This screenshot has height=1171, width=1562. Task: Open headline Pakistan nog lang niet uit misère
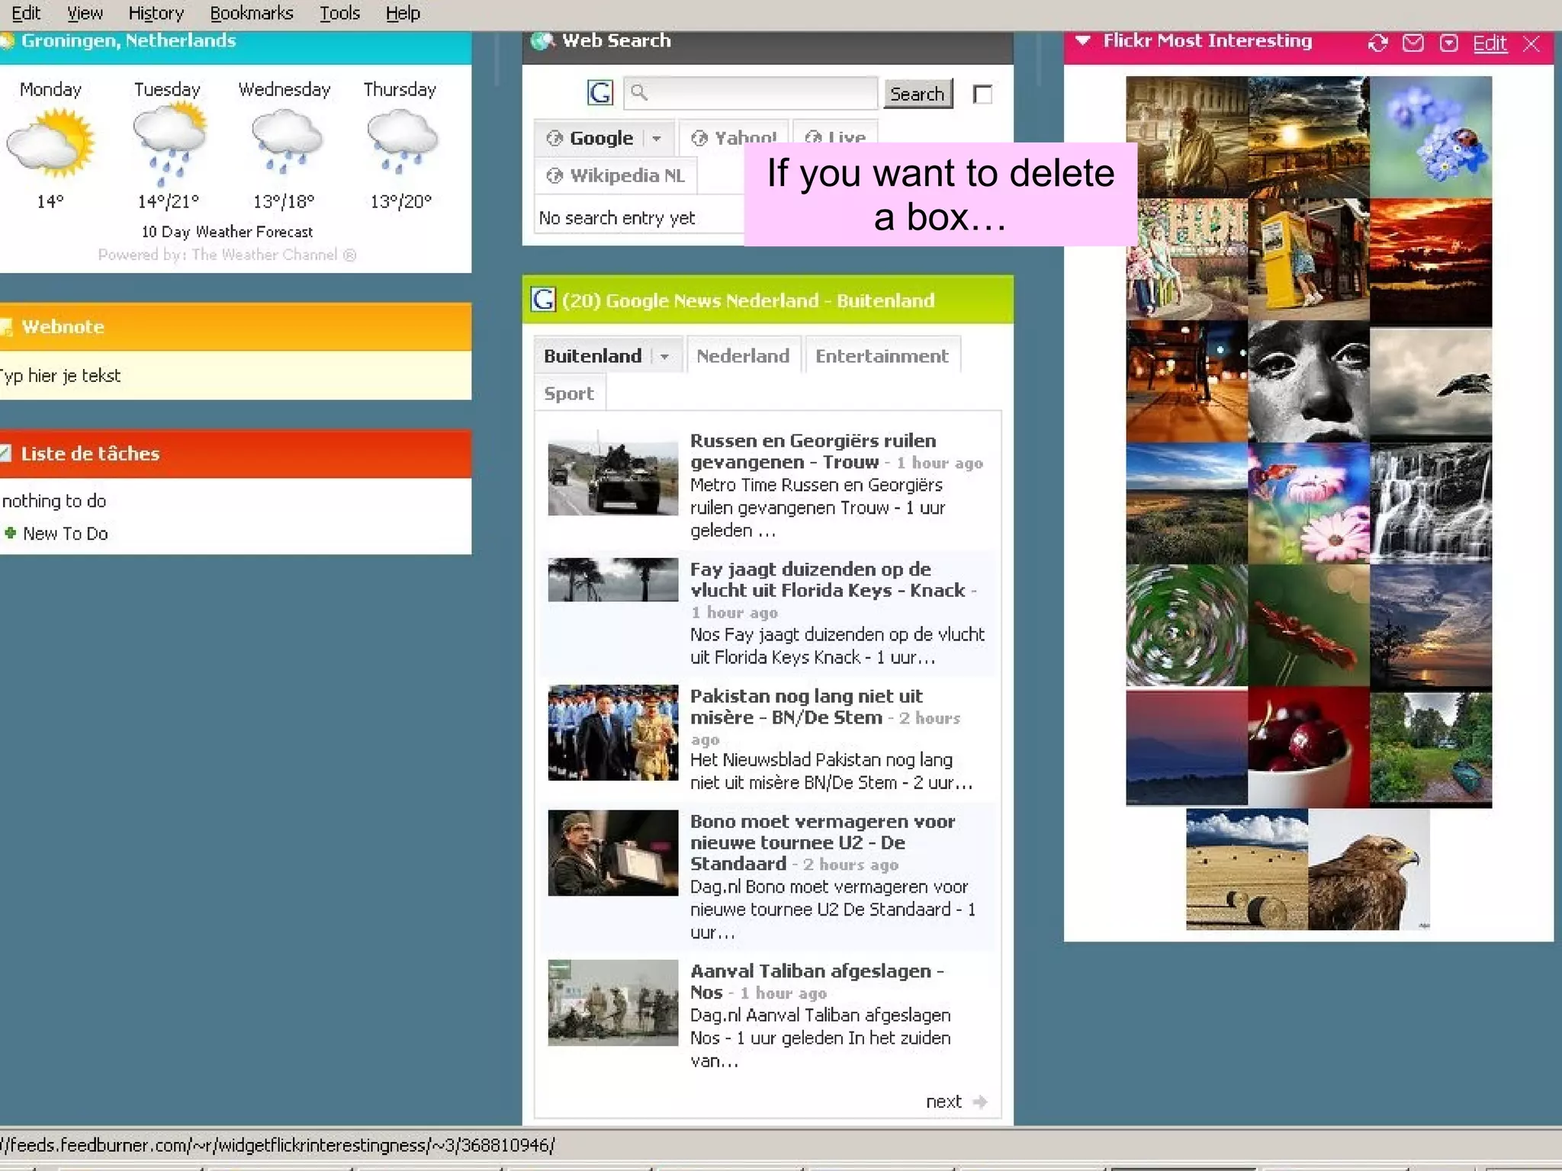pyautogui.click(x=806, y=707)
